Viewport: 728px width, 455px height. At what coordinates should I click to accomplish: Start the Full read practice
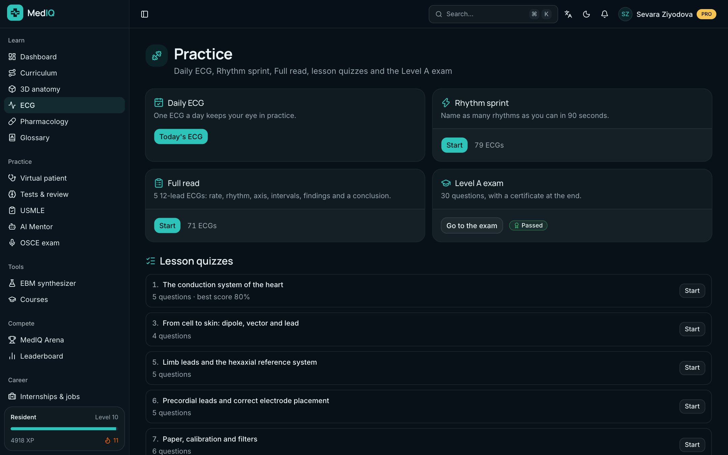pos(167,225)
